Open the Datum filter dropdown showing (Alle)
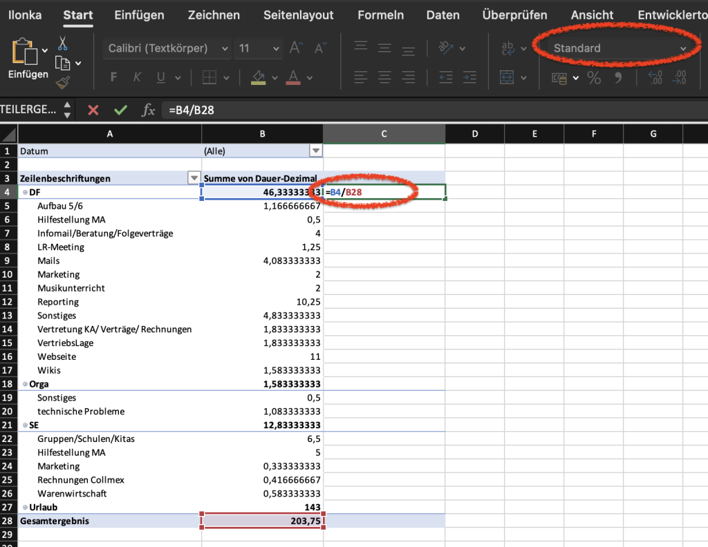Viewport: 708px width, 547px height. pos(316,151)
